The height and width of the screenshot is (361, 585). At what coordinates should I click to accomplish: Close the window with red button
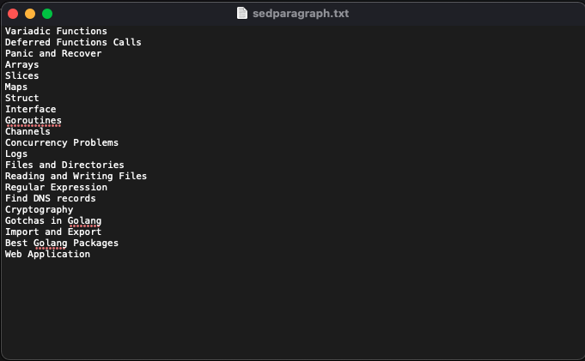(13, 14)
